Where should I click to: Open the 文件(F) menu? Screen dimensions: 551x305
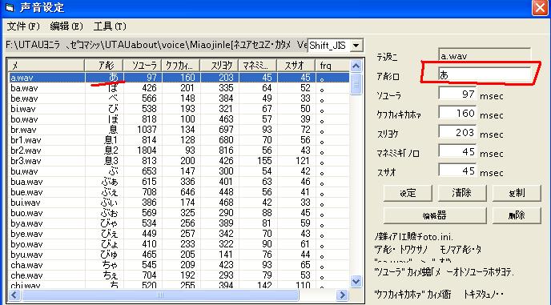(23, 26)
